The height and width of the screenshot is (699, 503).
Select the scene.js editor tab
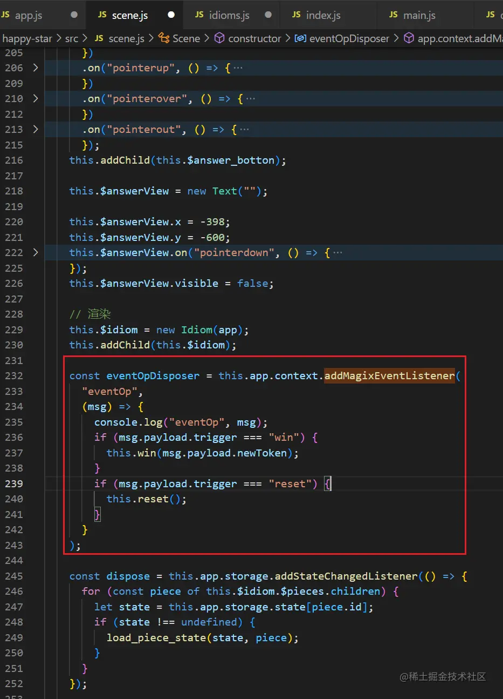click(130, 15)
